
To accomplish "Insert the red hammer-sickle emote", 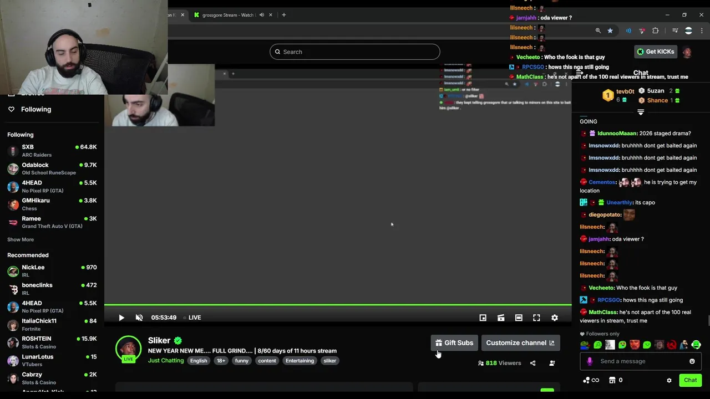I will pos(672,345).
